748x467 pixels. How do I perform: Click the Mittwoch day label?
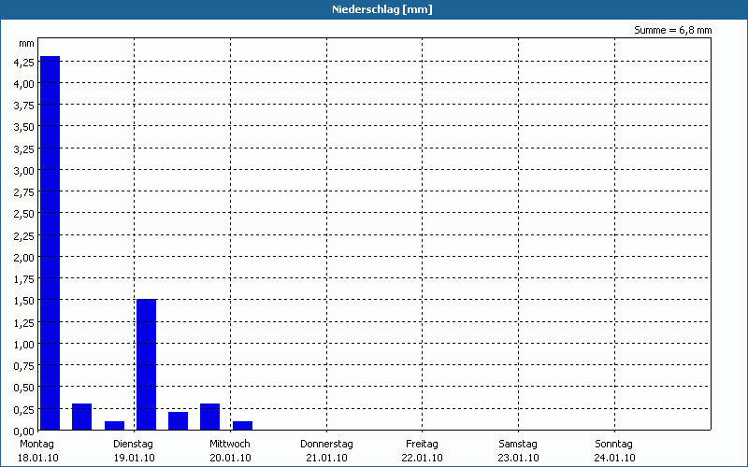click(230, 445)
